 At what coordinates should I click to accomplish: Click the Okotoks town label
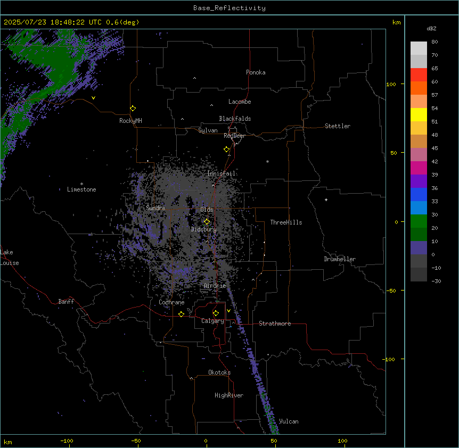(219, 372)
